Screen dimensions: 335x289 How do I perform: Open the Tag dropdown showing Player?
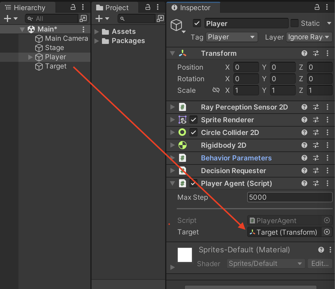232,37
